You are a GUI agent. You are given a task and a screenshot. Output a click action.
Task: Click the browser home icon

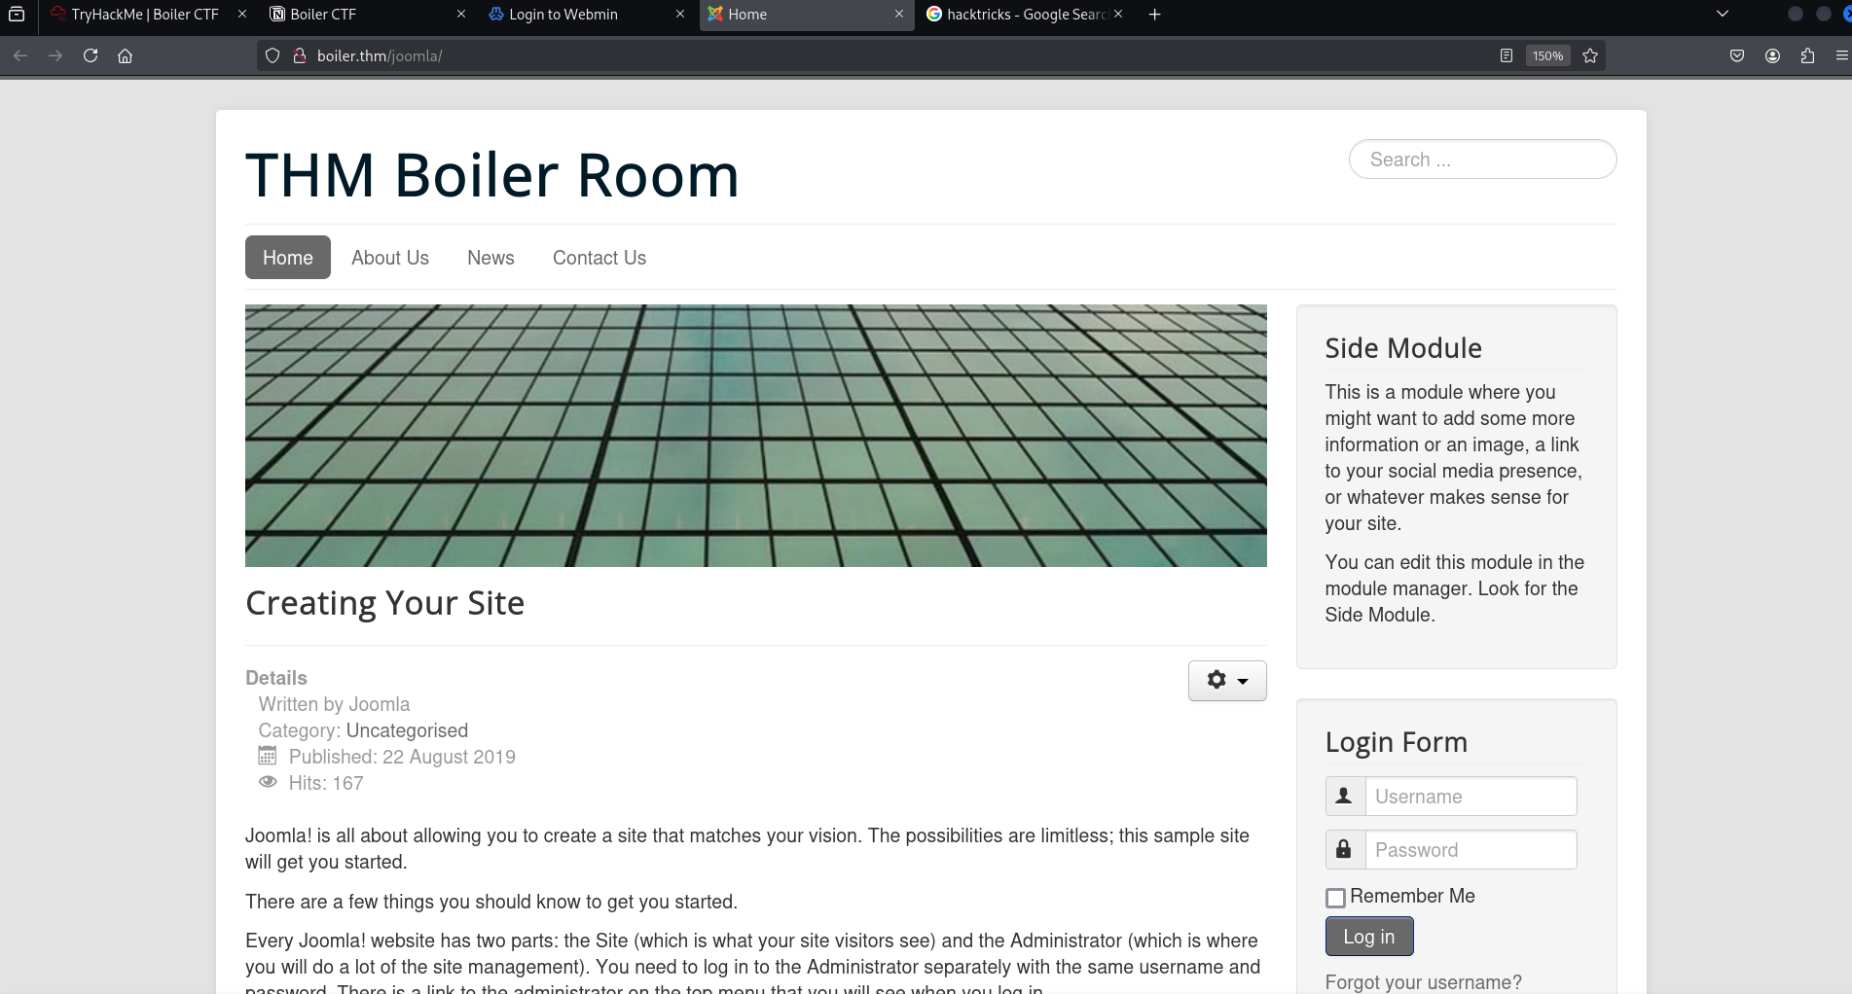point(125,55)
